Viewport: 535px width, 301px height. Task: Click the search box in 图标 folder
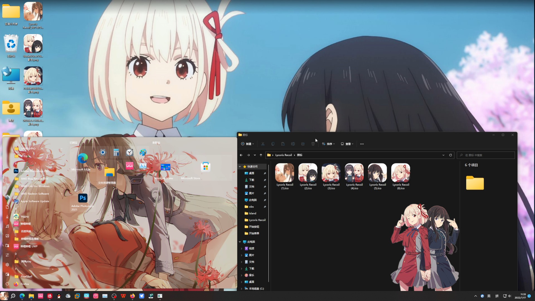485,155
